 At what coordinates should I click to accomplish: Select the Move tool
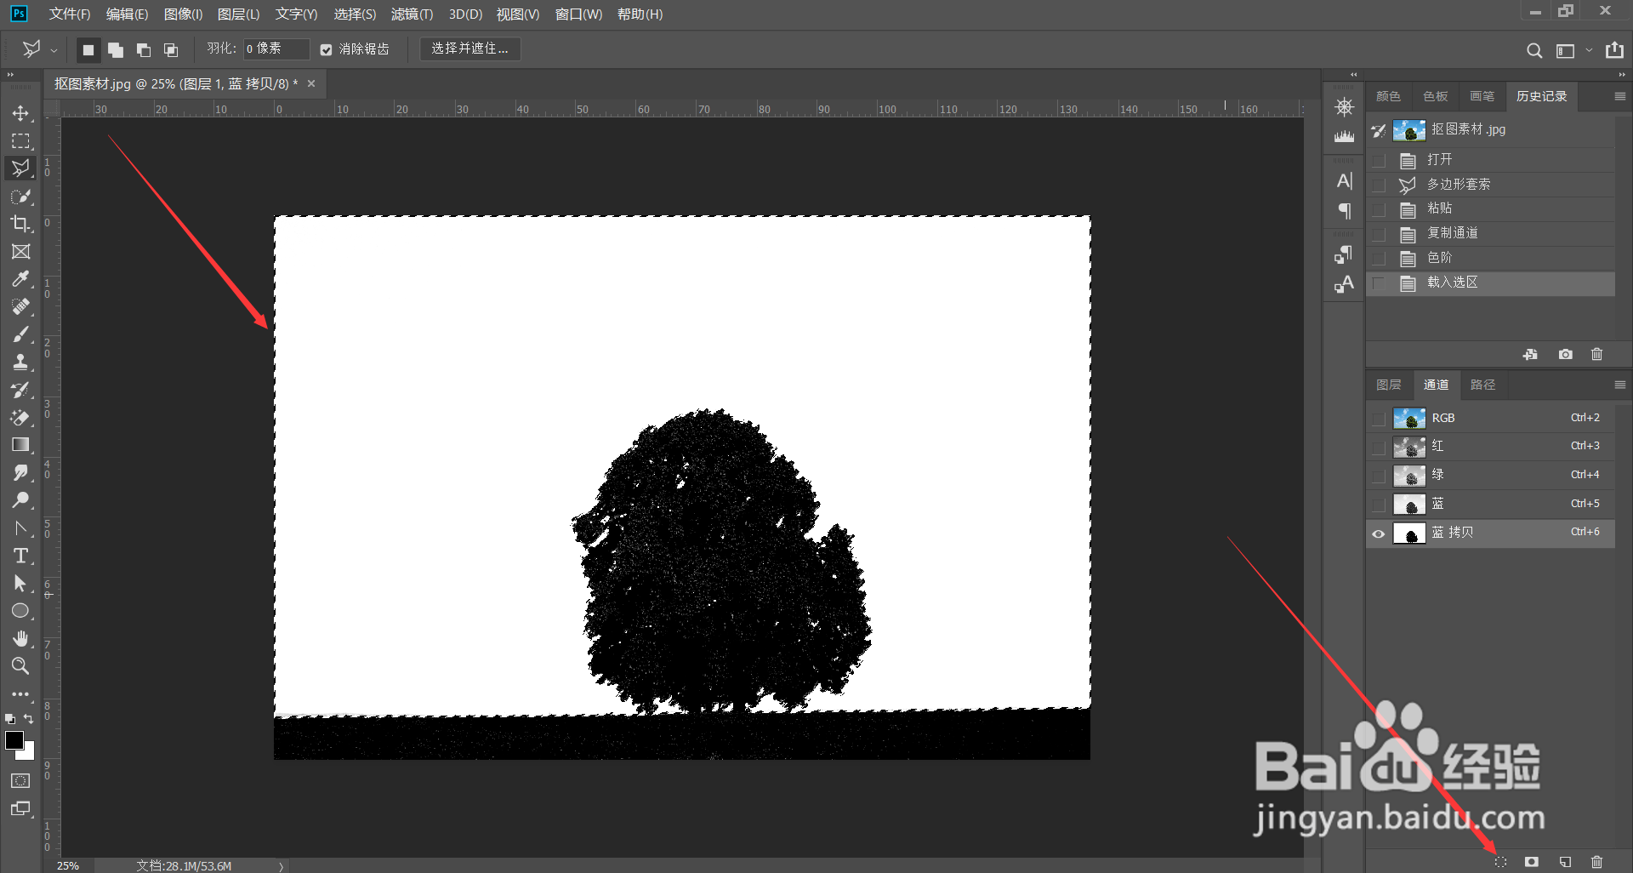pyautogui.click(x=20, y=113)
